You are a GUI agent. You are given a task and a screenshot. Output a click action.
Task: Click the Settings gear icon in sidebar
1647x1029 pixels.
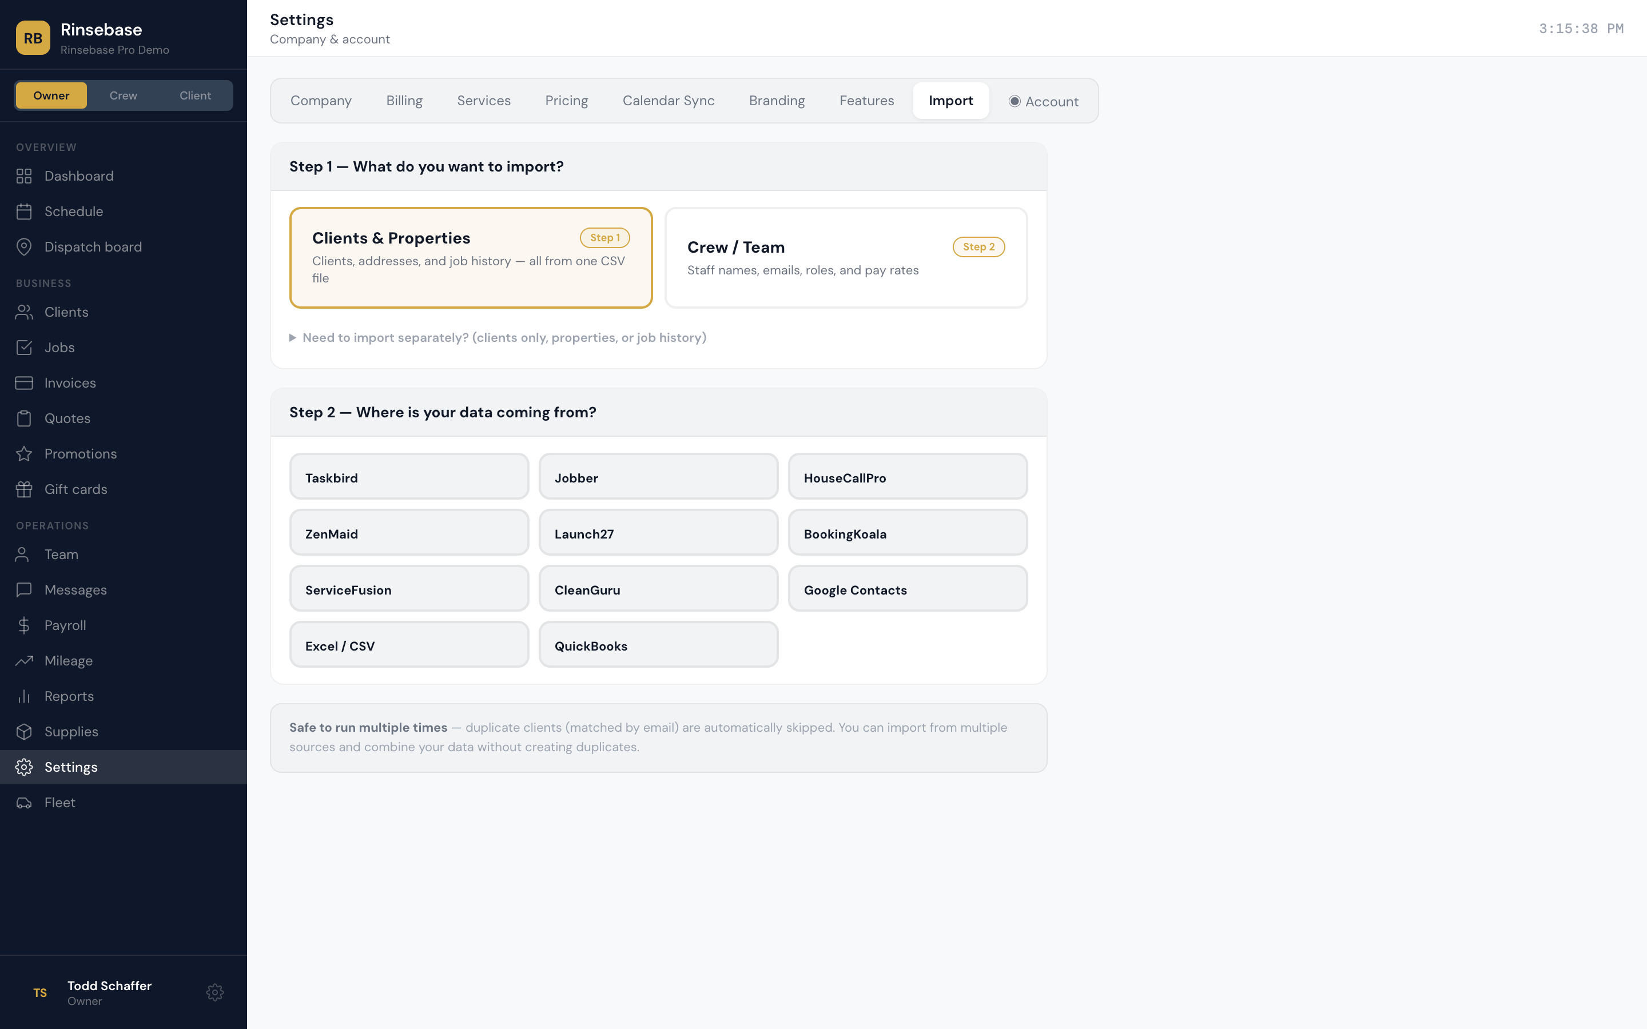pyautogui.click(x=24, y=767)
